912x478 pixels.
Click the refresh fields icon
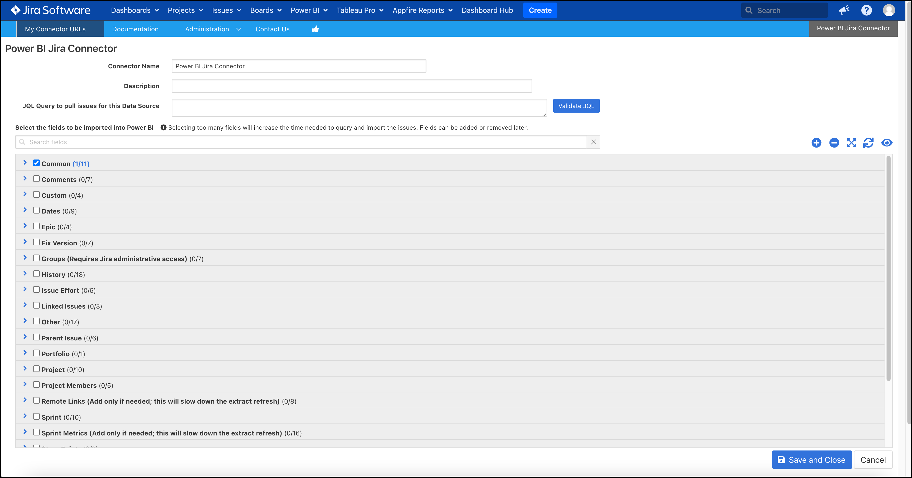(868, 143)
